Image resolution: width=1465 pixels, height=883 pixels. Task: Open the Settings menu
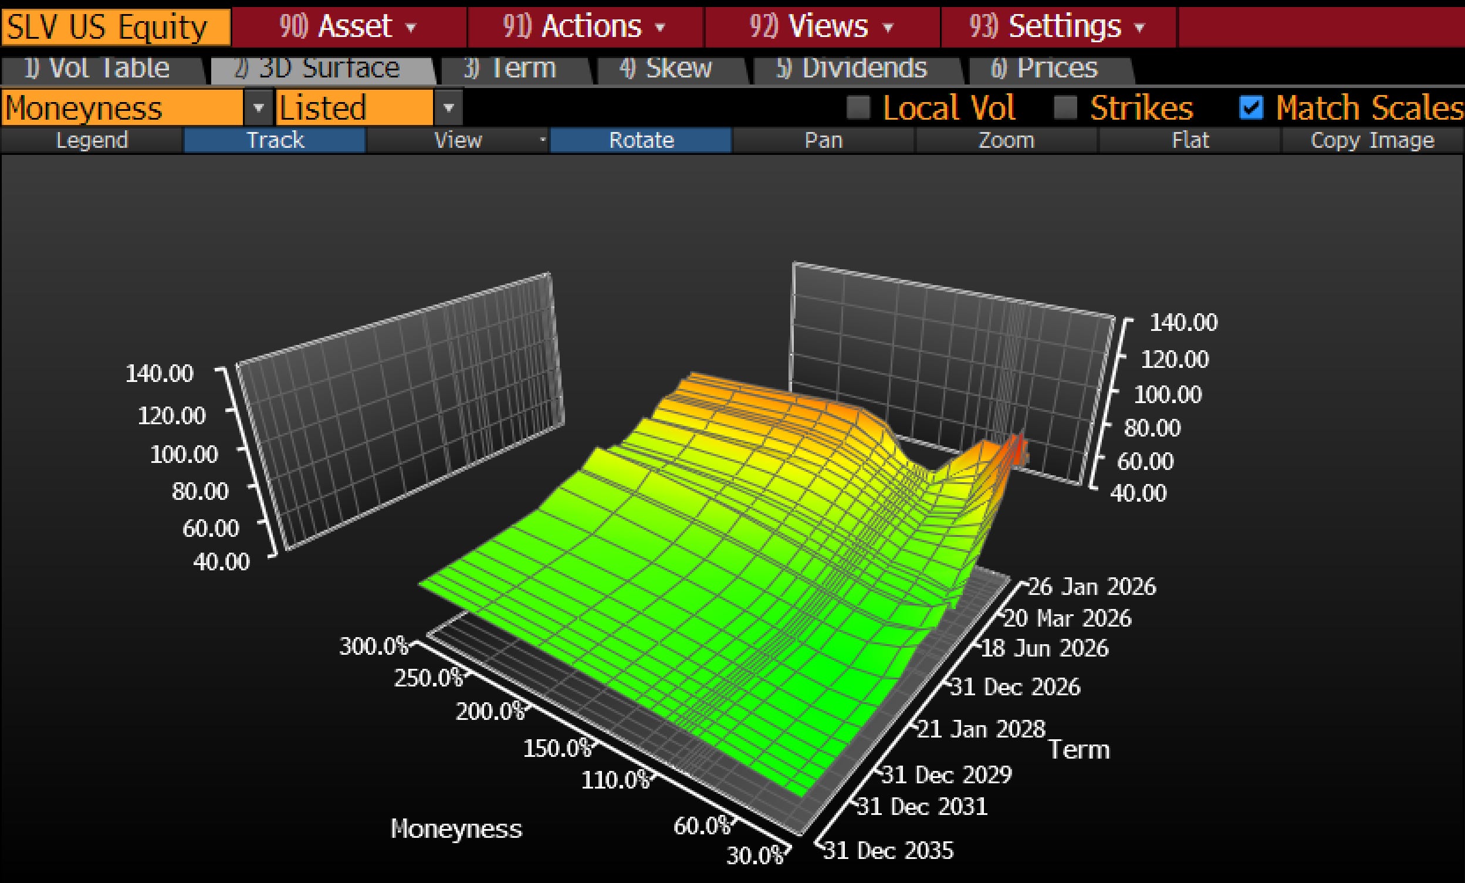coord(1057,27)
